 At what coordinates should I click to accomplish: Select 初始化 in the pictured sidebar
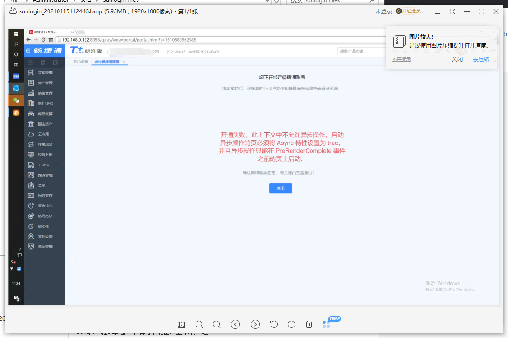[x=45, y=226]
